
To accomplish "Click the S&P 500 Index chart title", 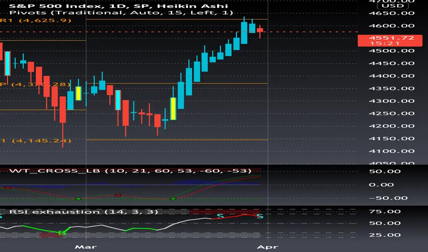I will pos(118,5).
